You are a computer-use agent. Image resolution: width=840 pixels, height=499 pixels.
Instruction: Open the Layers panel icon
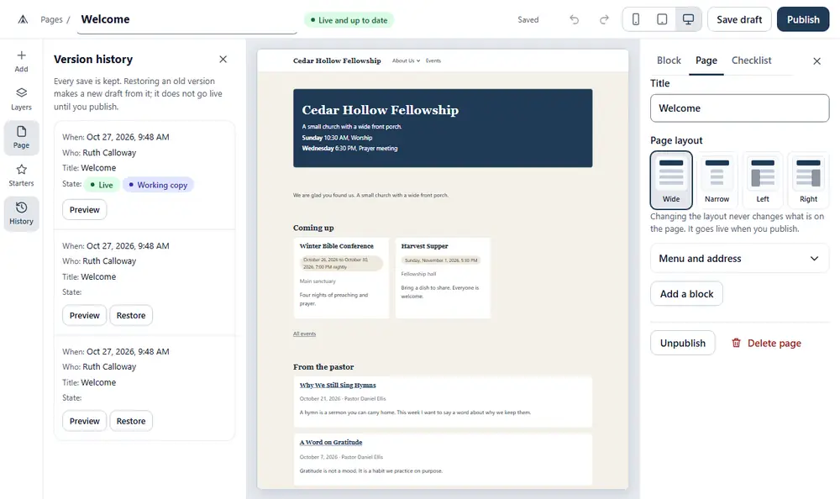click(x=22, y=92)
